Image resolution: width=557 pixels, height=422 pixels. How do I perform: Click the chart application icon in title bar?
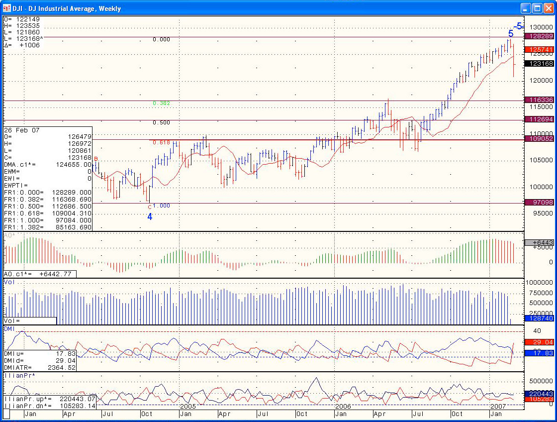(7, 8)
